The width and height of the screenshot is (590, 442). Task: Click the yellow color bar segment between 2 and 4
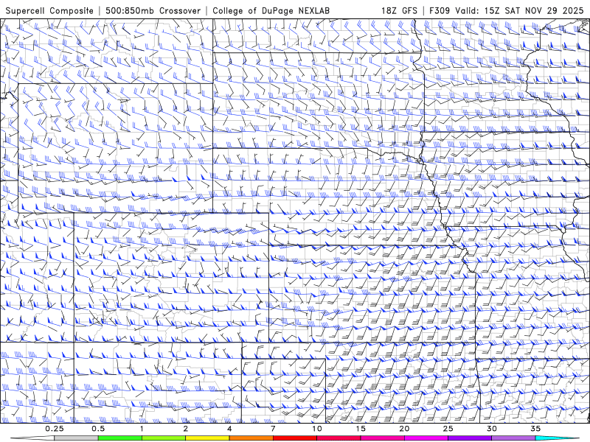tap(207, 438)
